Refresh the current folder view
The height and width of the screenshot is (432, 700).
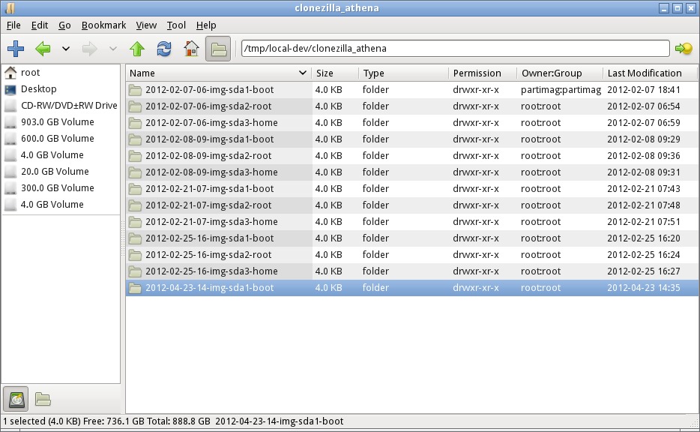click(x=163, y=49)
